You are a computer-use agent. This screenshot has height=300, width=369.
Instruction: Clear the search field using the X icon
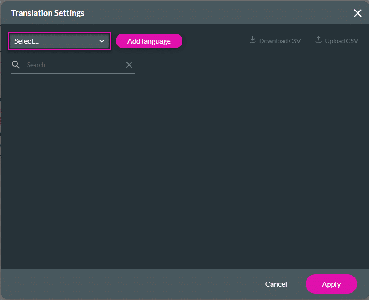[129, 64]
